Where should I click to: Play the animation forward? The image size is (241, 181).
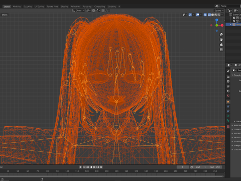(94, 167)
